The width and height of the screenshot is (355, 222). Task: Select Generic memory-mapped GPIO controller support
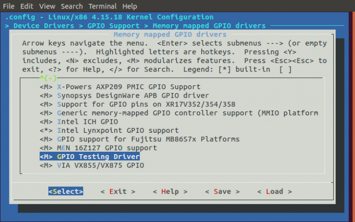(187, 113)
